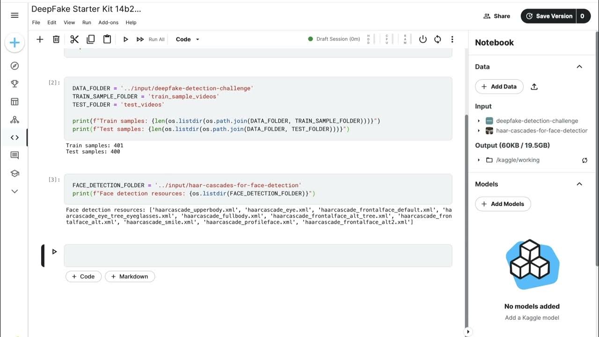Open the compass Home sidebar icon

pyautogui.click(x=15, y=66)
